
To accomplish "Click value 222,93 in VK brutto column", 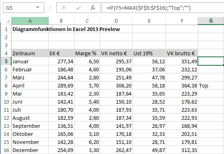I will (182, 118).
